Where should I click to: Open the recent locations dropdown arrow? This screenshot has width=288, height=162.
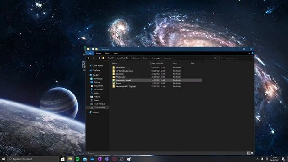(x=96, y=58)
